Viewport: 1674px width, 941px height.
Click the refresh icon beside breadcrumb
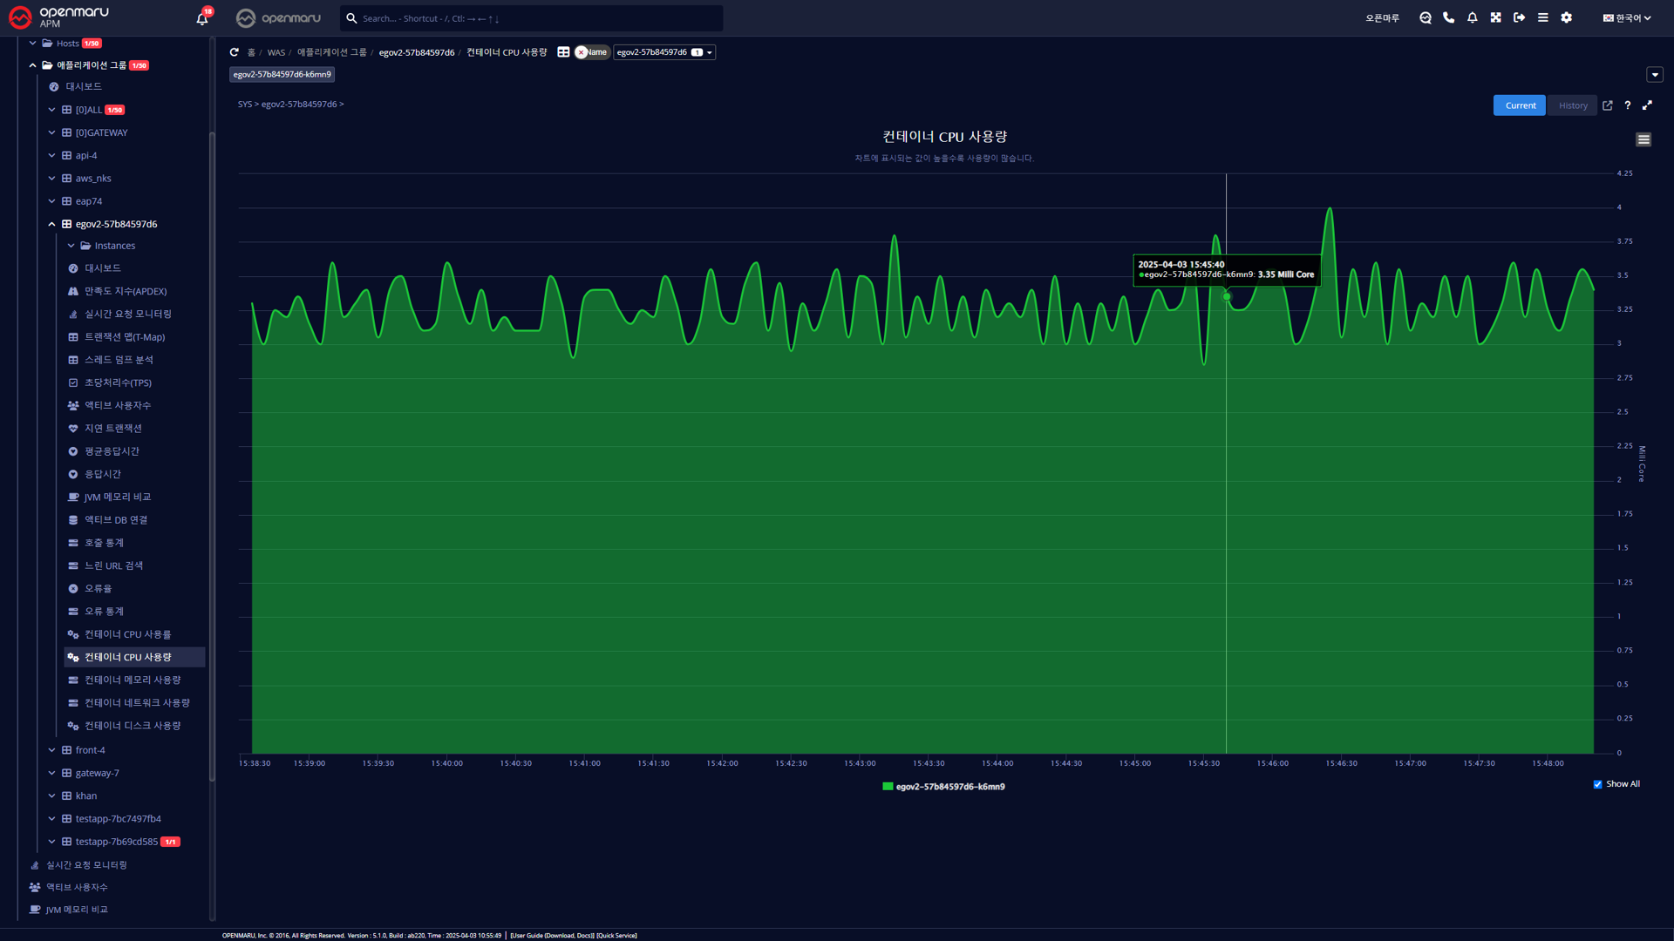(234, 52)
